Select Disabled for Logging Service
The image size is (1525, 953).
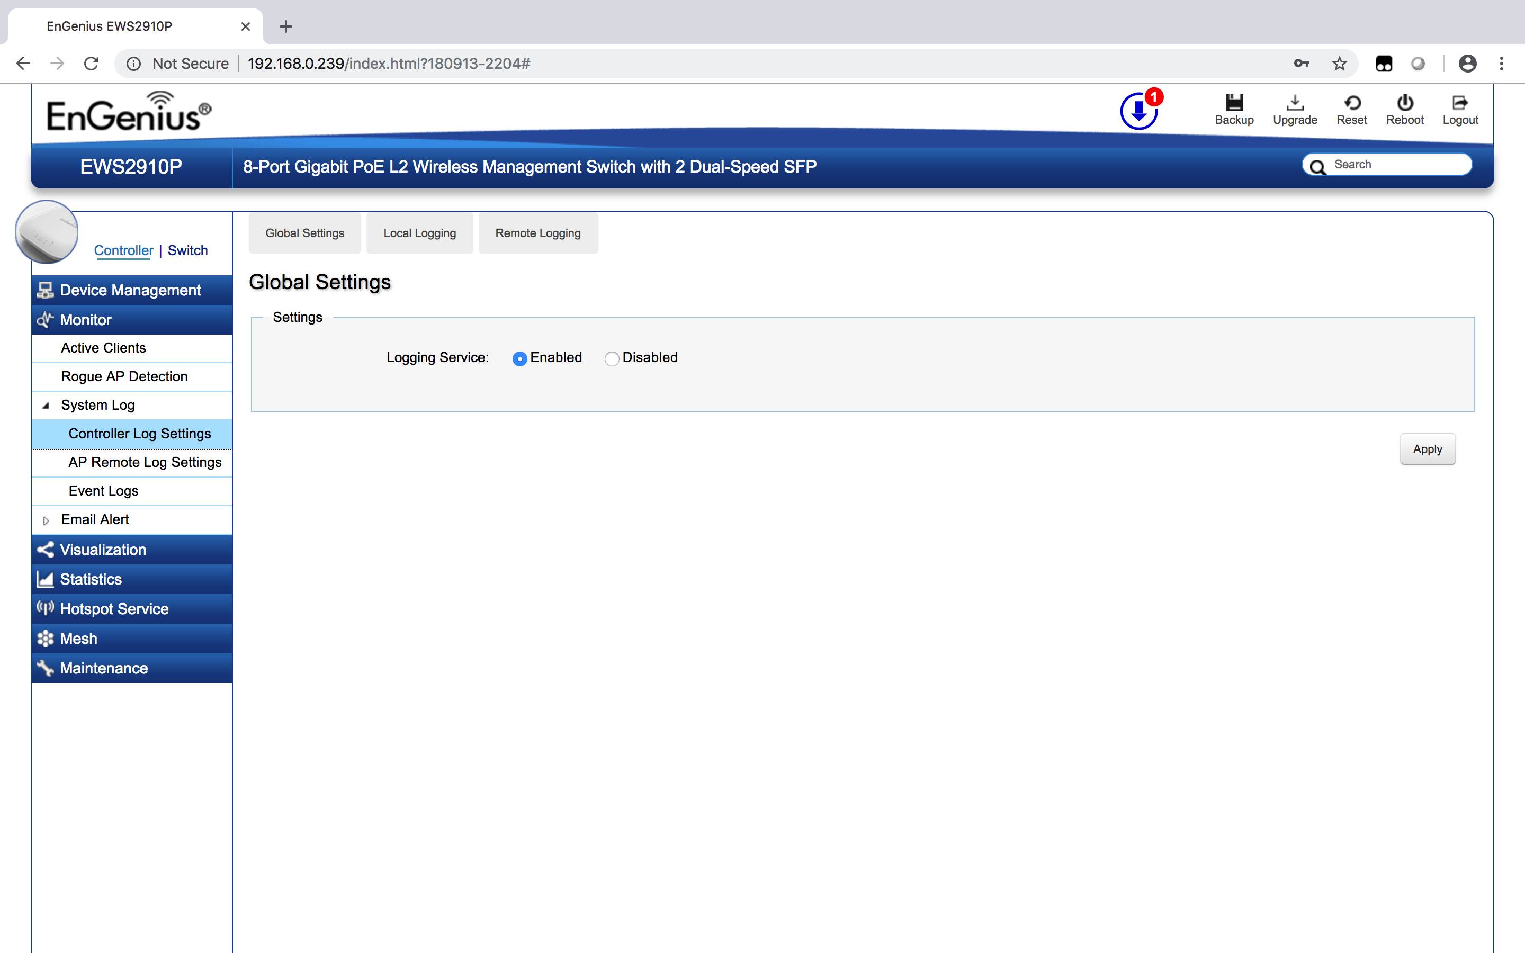click(x=611, y=358)
